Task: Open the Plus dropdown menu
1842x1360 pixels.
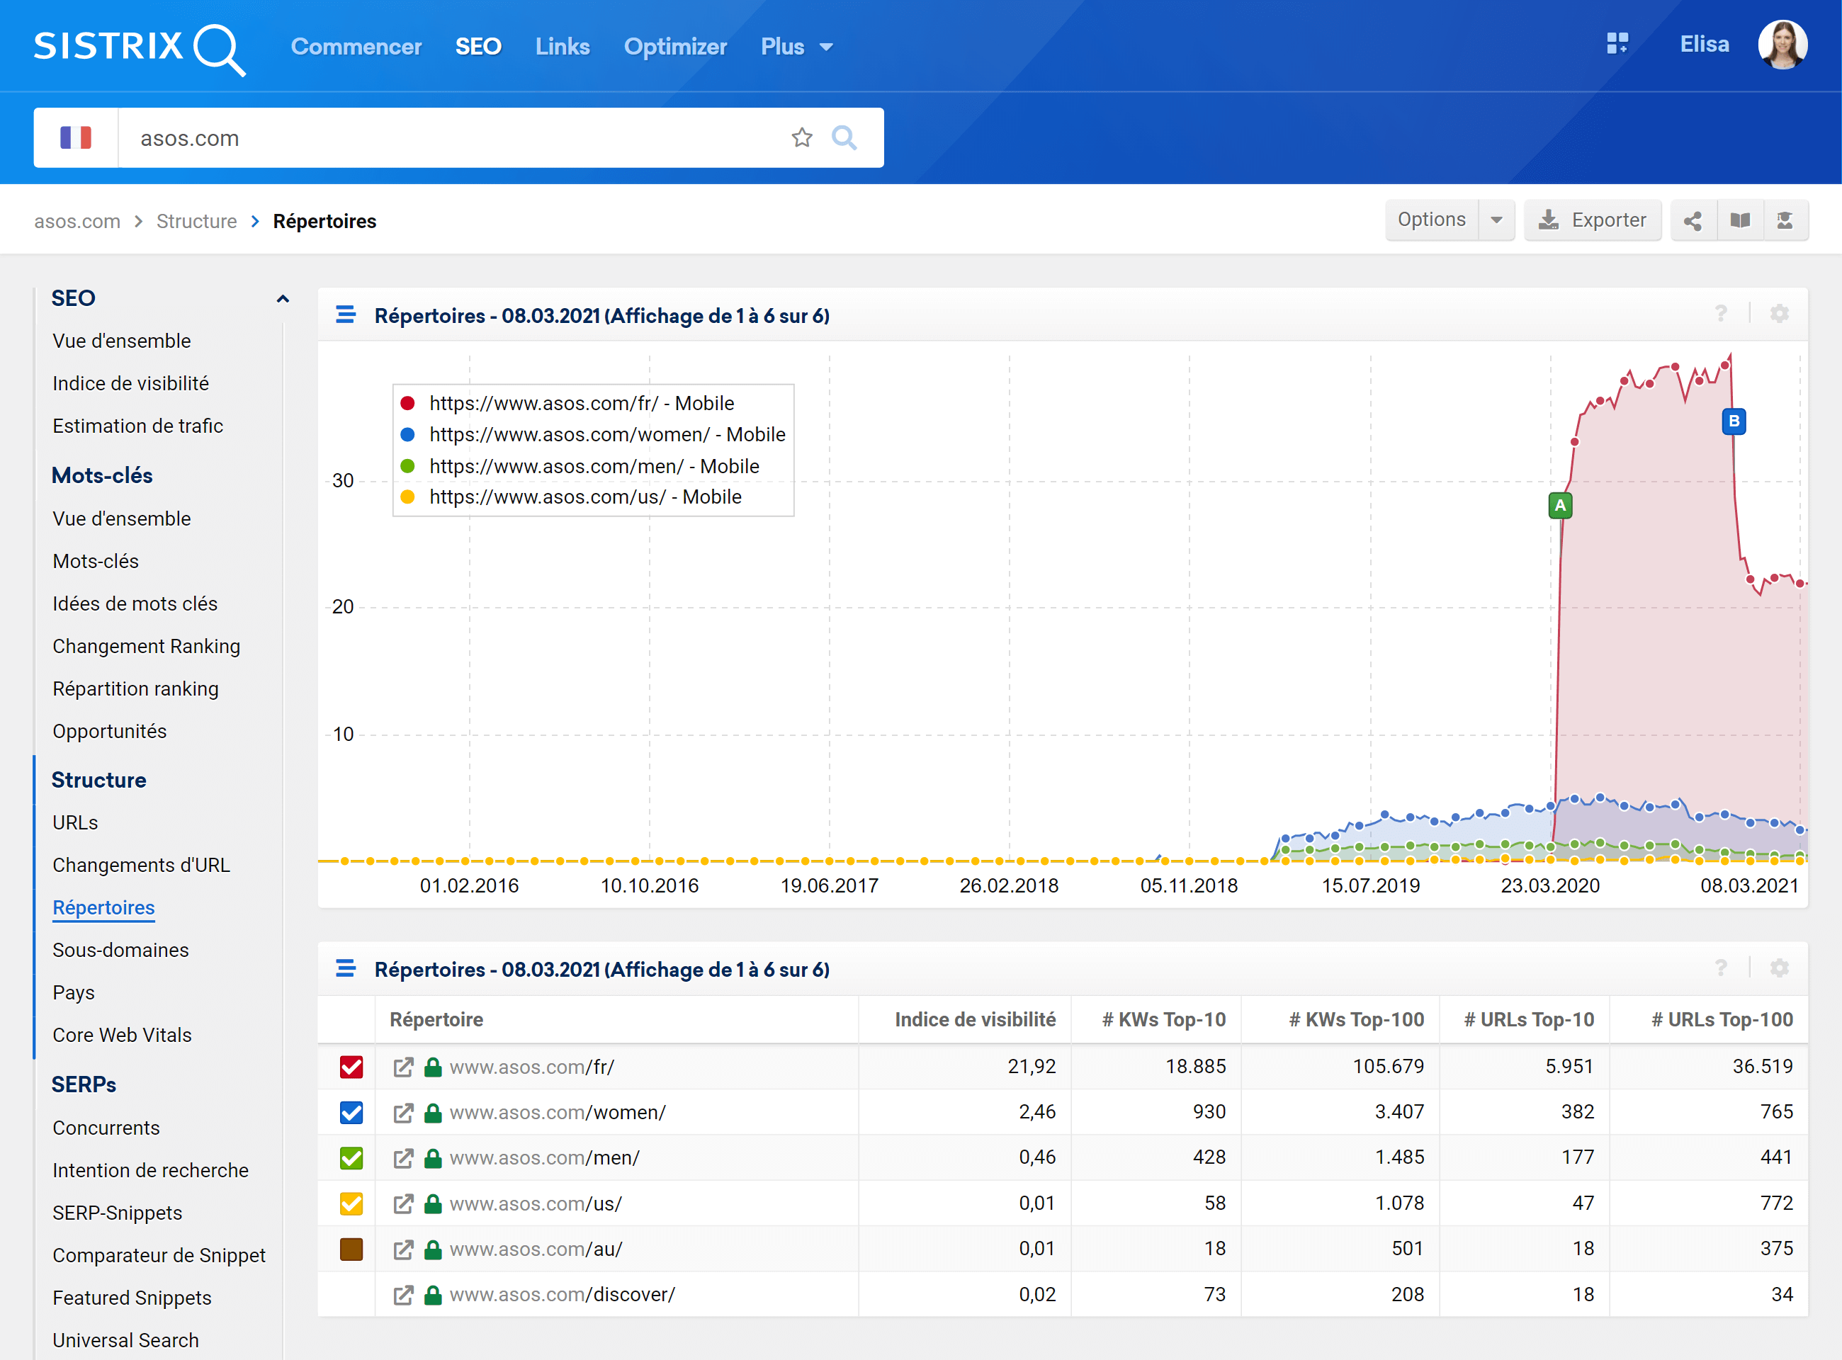Action: 796,47
